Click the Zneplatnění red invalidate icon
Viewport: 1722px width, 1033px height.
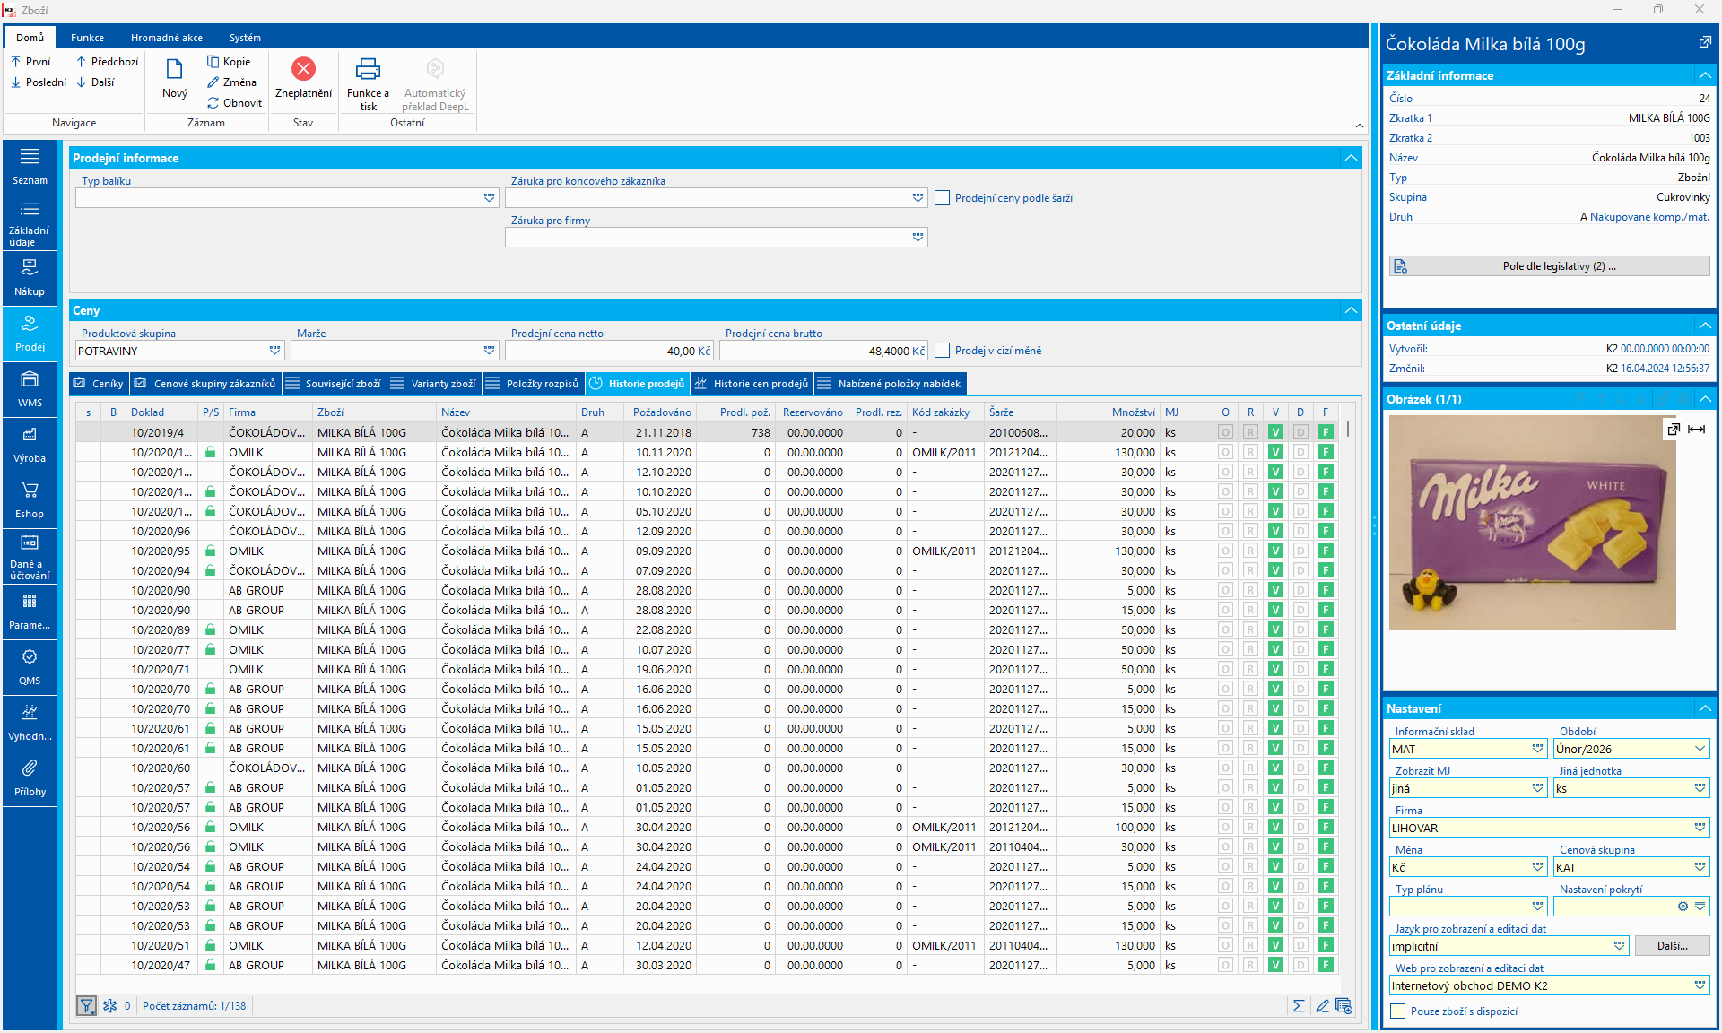303,69
